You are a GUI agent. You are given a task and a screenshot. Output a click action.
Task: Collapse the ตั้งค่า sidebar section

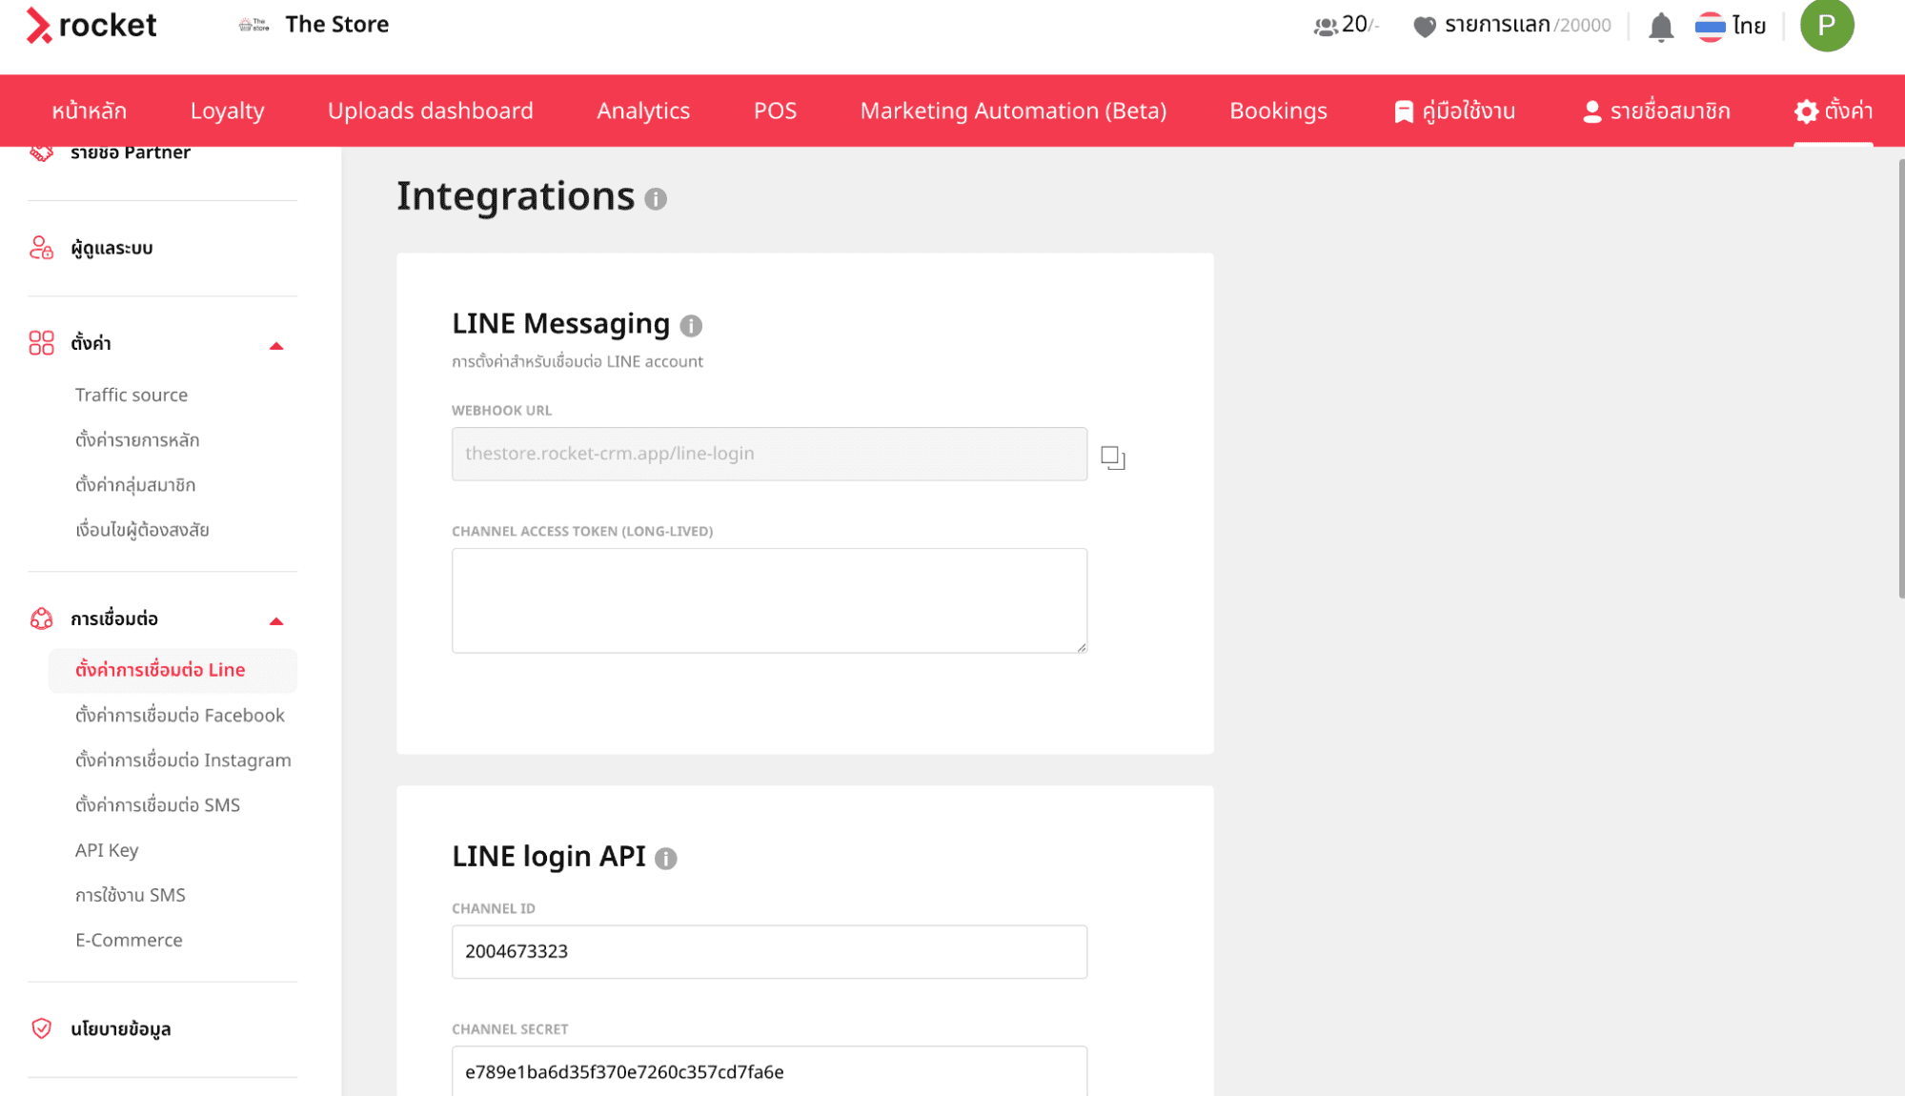(276, 344)
